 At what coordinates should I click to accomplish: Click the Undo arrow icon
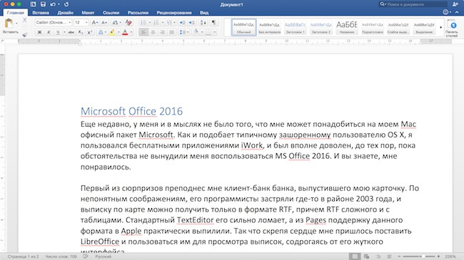[x=53, y=4]
